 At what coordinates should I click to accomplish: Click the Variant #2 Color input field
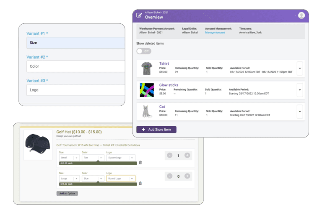click(76, 66)
